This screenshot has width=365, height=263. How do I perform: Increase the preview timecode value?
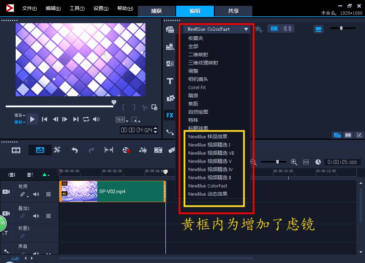155,128
